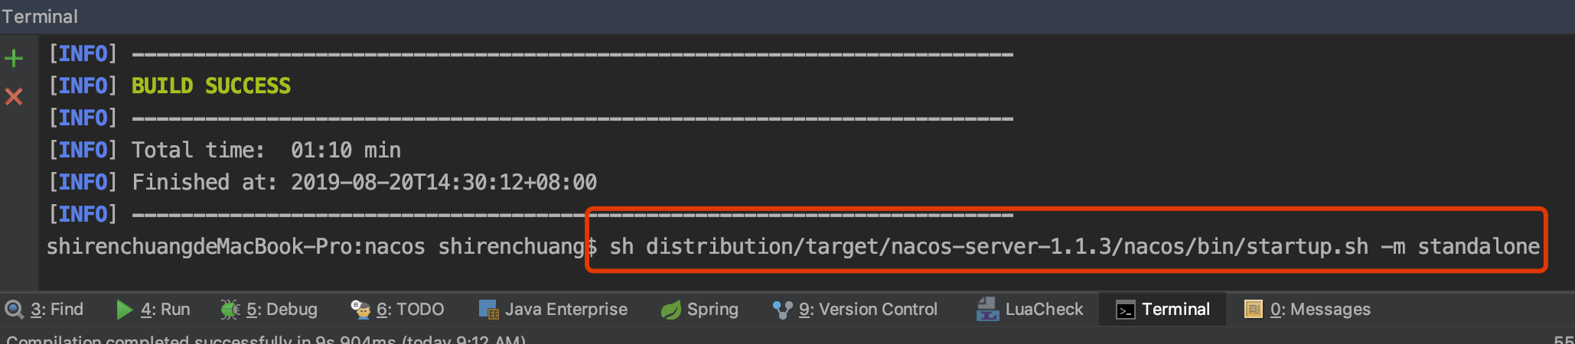The height and width of the screenshot is (344, 1575).
Task: Open Version Control via the branch icon
Action: tap(782, 310)
